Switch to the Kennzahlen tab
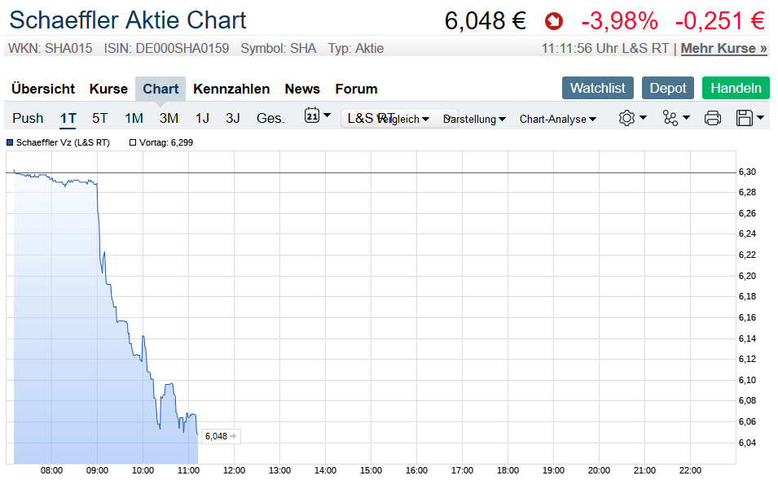 click(x=231, y=89)
